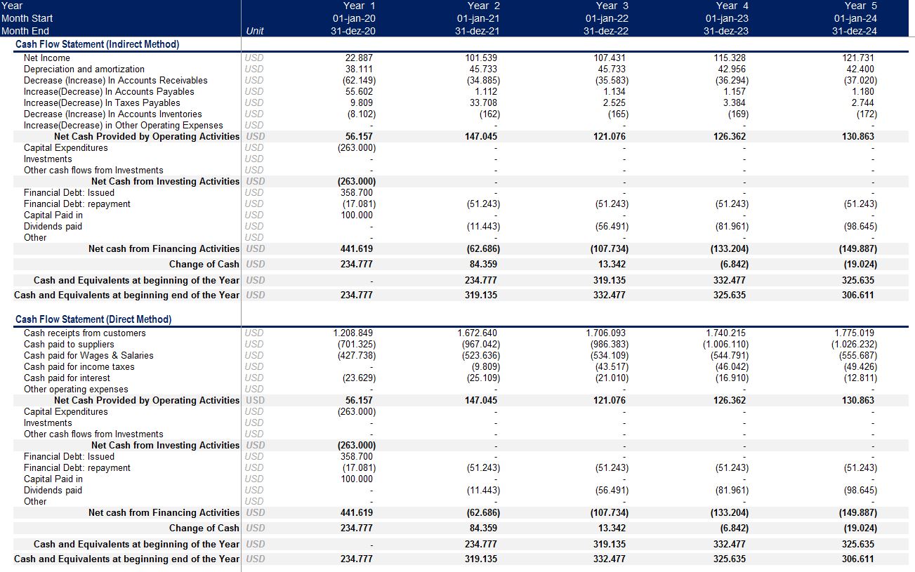Click accounts payables value '55.602'

pos(359,91)
